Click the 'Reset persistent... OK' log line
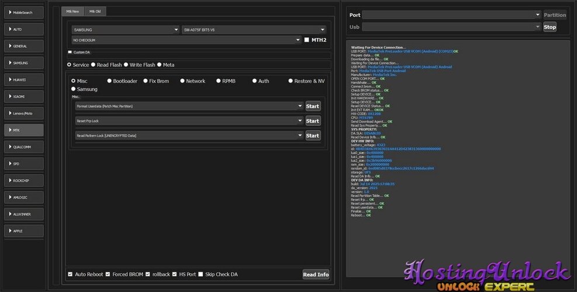Image resolution: width=577 pixels, height=292 pixels. [x=367, y=204]
